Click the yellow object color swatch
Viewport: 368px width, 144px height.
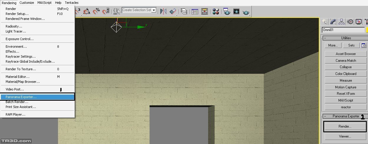click(367, 30)
